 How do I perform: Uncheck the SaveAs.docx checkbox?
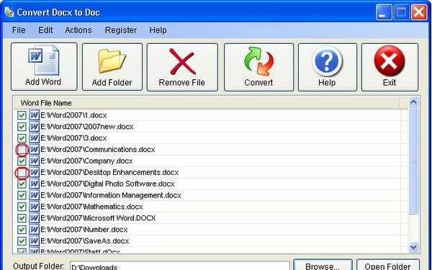point(22,241)
